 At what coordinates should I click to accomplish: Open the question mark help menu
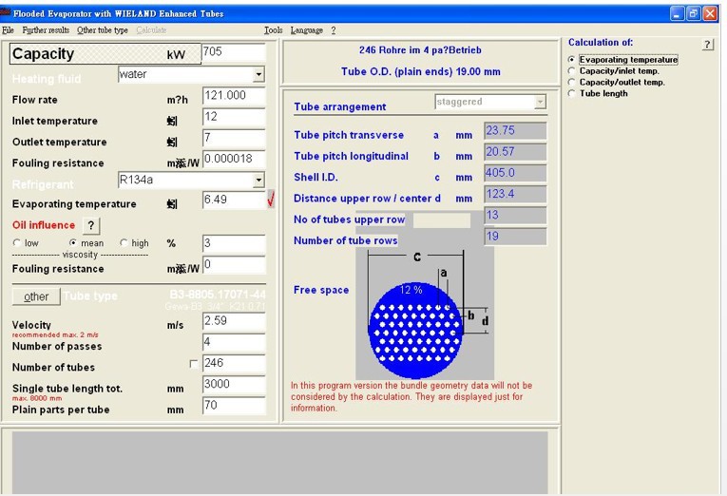(334, 30)
